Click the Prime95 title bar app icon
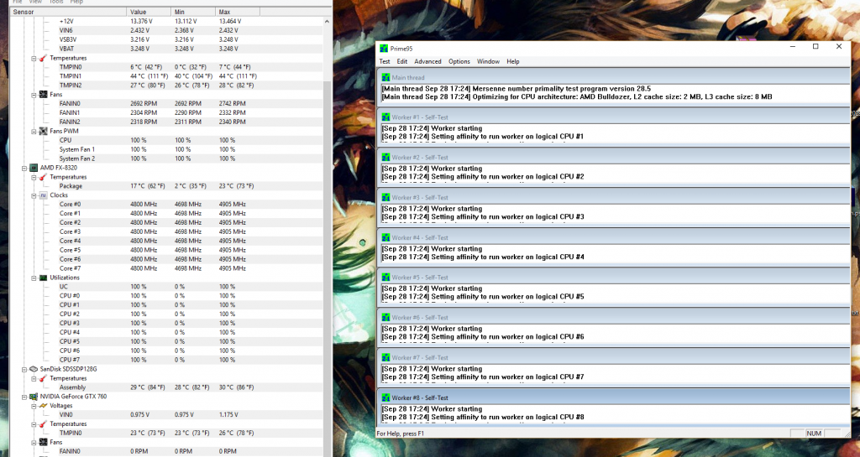This screenshot has width=860, height=457. (384, 49)
